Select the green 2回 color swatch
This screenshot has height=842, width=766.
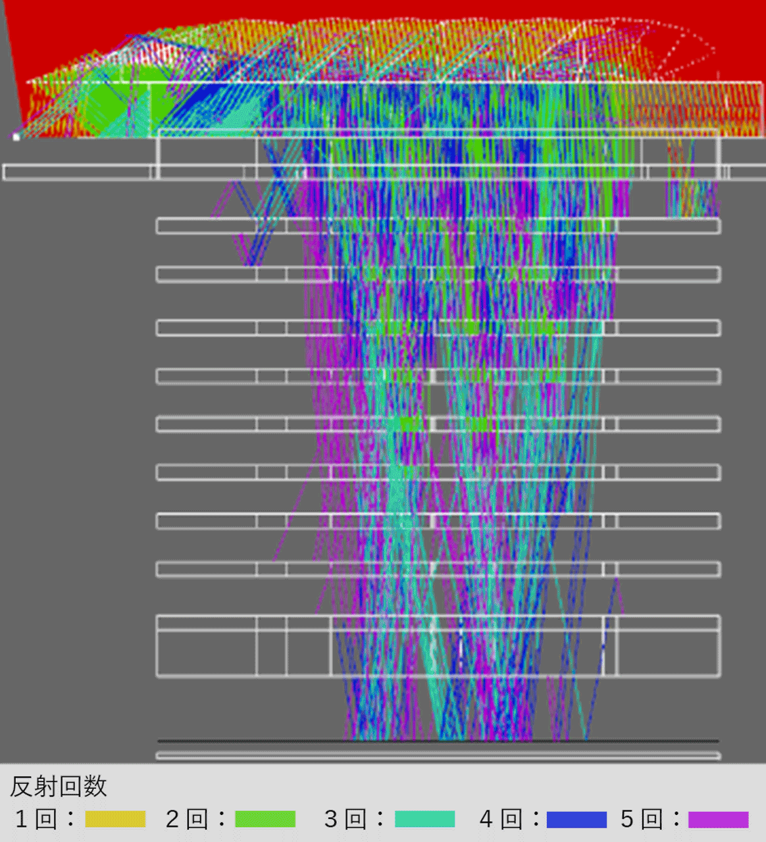point(265,819)
